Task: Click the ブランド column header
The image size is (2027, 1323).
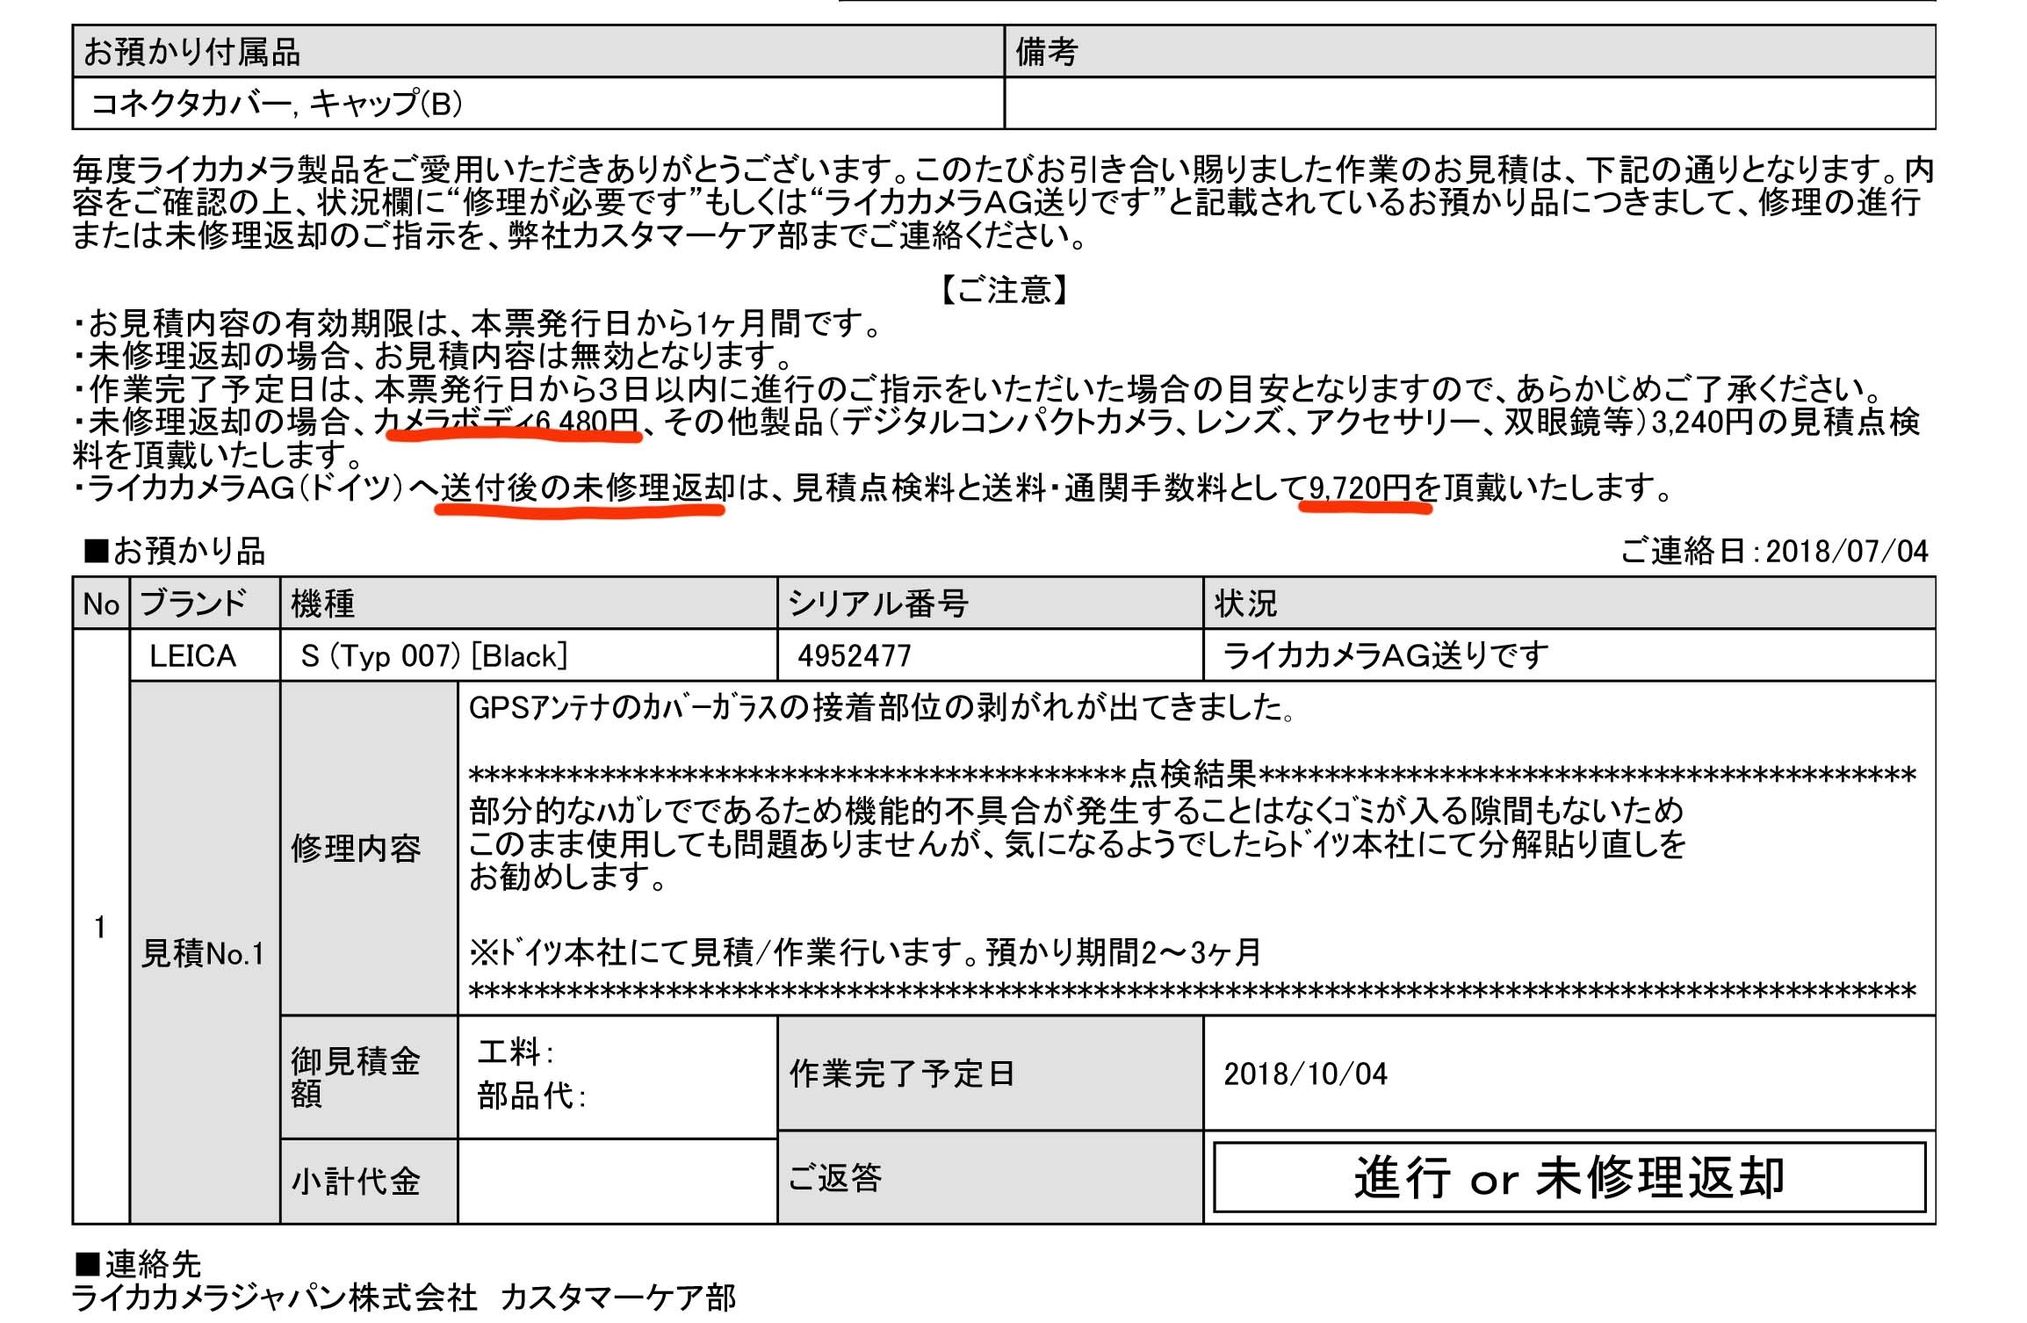Action: [x=205, y=604]
